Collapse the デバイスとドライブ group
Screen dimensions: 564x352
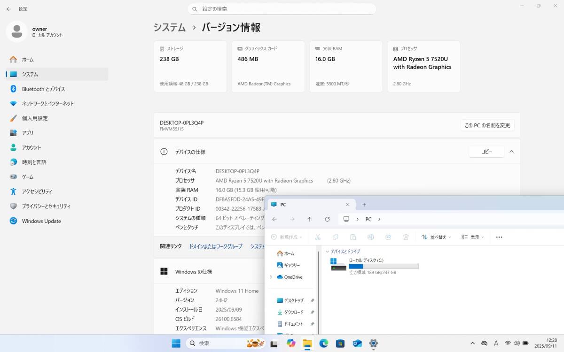[328, 252]
